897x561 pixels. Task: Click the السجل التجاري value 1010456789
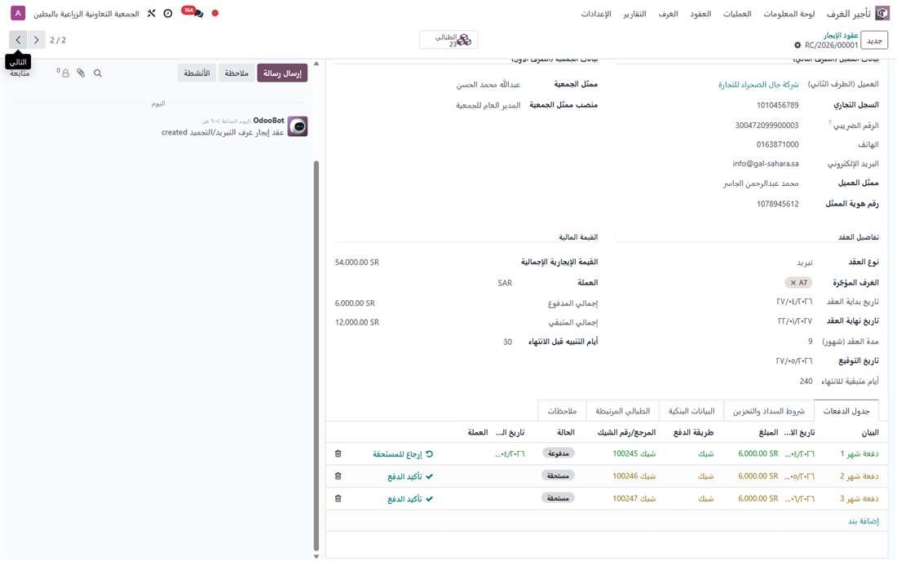pos(777,105)
